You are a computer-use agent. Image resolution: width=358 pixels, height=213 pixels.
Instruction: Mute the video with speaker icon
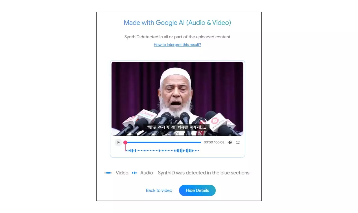230,142
